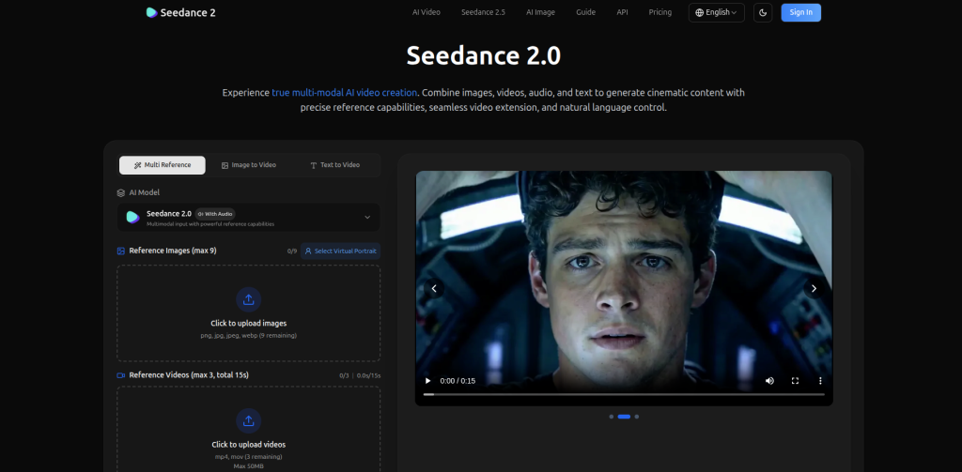Show previous video with left arrow

coord(434,288)
